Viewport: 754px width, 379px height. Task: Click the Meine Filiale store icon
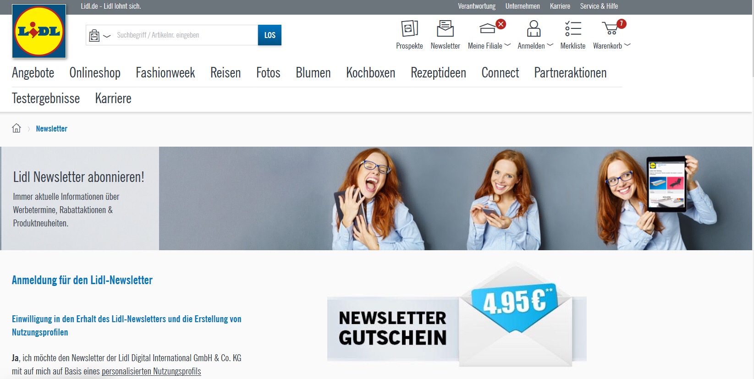click(487, 28)
